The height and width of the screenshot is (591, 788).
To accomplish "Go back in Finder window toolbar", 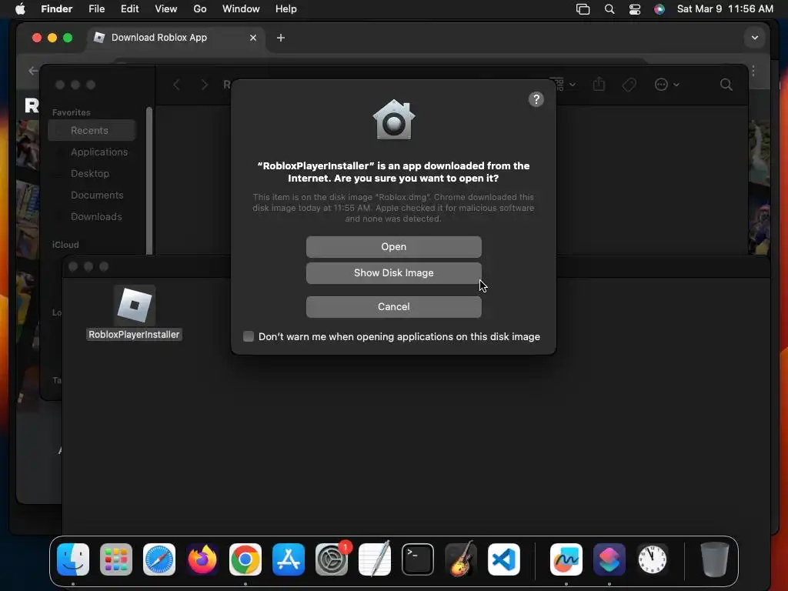I will (176, 85).
